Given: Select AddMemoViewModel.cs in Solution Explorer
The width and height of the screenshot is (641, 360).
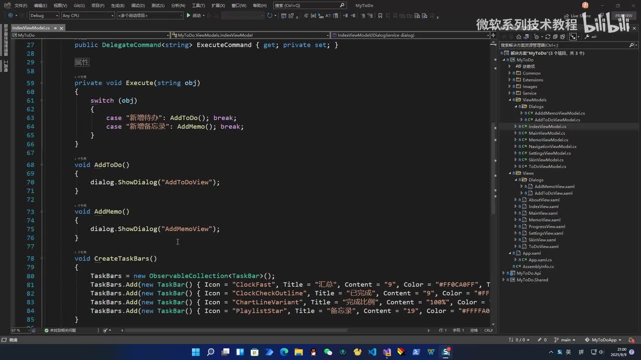Looking at the screenshot, I should [x=559, y=113].
